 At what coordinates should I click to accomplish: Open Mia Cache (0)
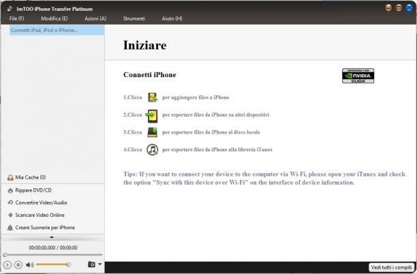click(30, 177)
